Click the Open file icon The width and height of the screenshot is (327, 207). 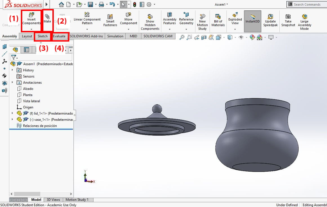[79, 4]
